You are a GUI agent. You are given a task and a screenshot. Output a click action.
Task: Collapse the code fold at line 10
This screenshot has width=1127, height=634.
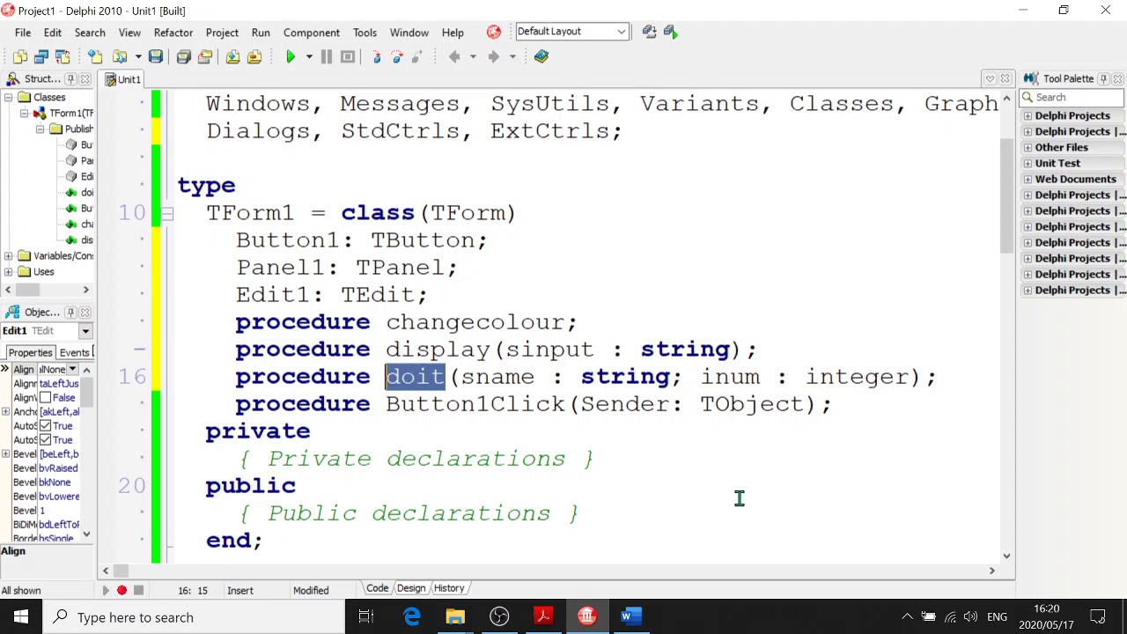point(167,213)
